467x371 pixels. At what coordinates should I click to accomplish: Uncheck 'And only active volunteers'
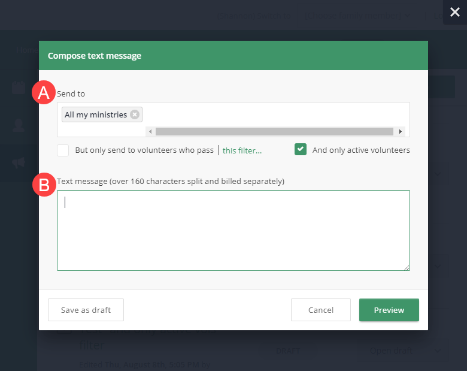coord(301,150)
